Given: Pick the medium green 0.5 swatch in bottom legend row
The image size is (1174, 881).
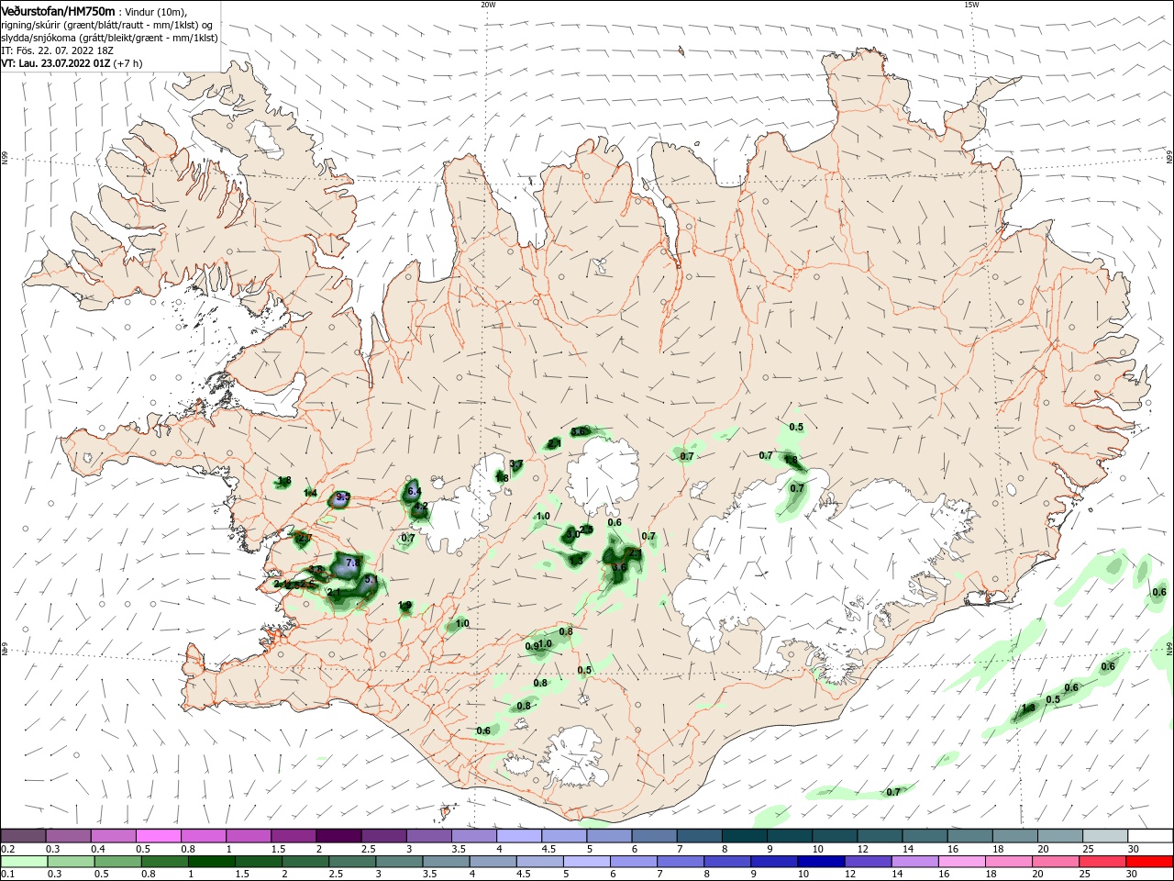Looking at the screenshot, I should (x=117, y=862).
